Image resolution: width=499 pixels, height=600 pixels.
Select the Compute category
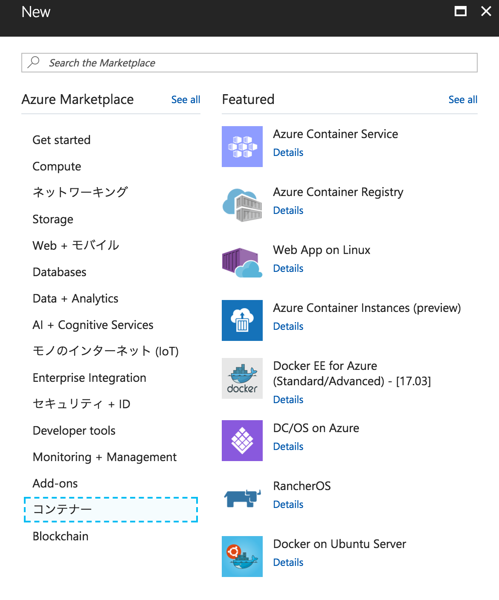(x=57, y=166)
